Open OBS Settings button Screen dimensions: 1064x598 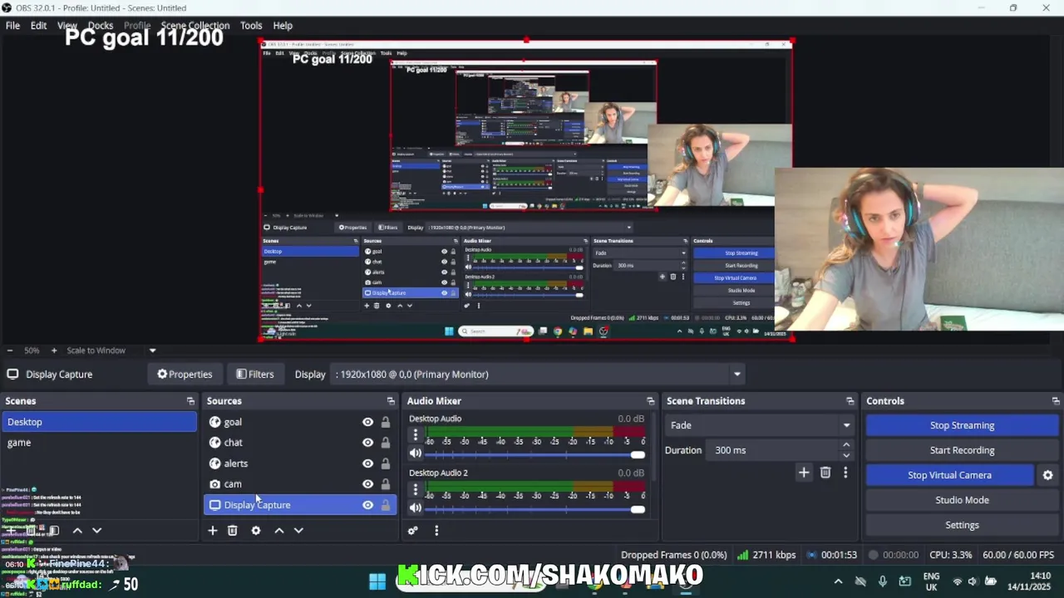click(x=962, y=525)
